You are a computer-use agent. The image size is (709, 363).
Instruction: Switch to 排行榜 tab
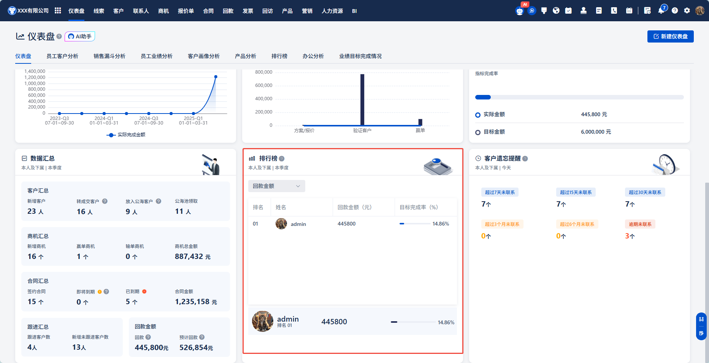click(x=279, y=56)
